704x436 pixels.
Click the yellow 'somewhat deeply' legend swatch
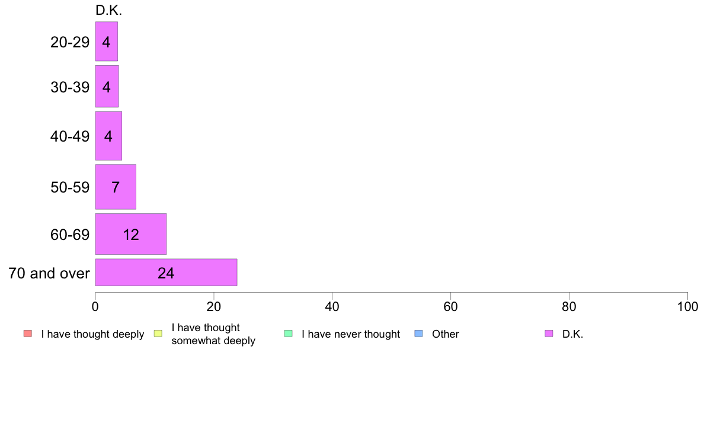pyautogui.click(x=158, y=334)
